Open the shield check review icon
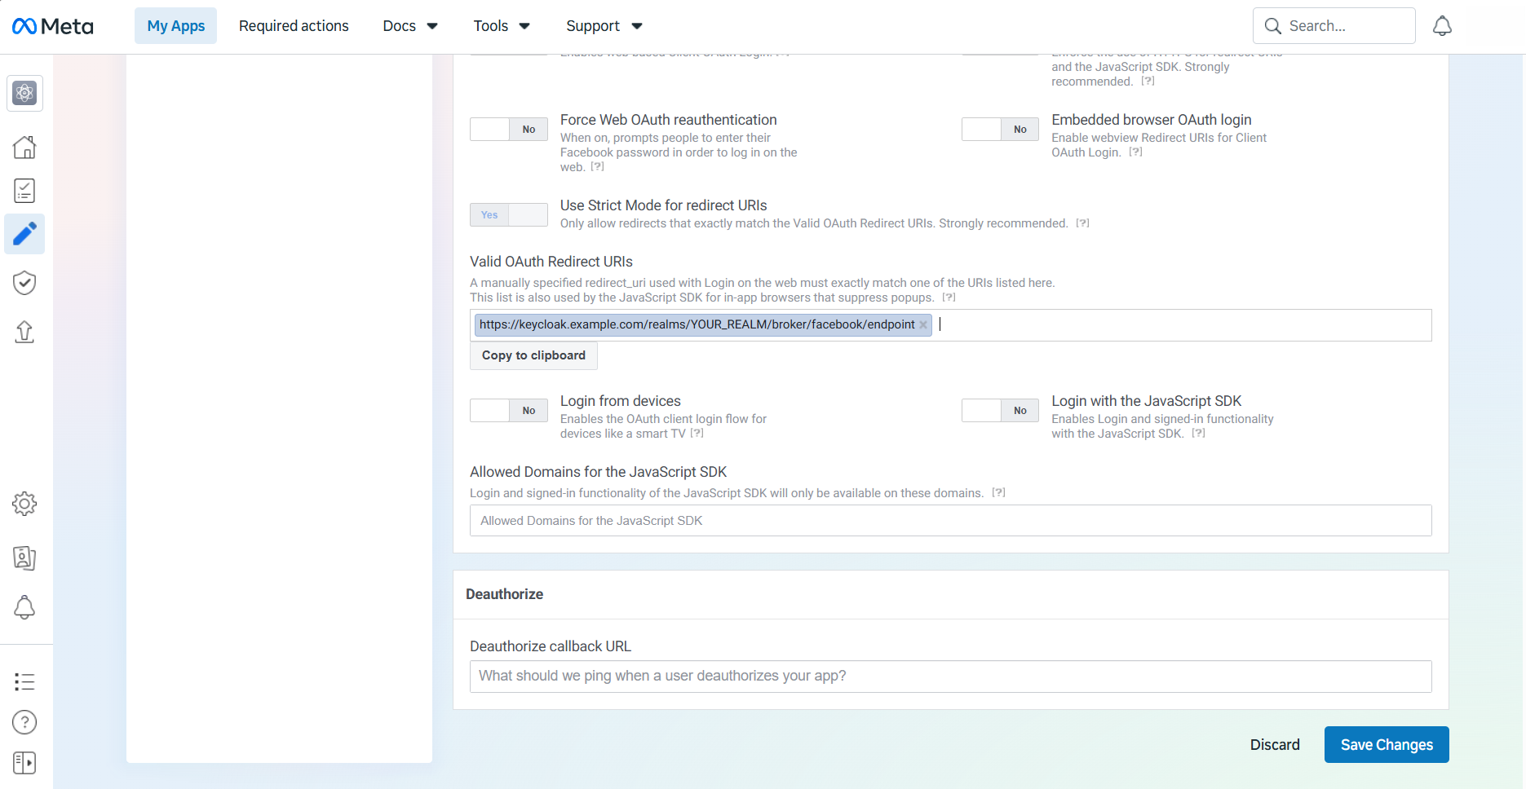Image resolution: width=1526 pixels, height=789 pixels. click(24, 283)
